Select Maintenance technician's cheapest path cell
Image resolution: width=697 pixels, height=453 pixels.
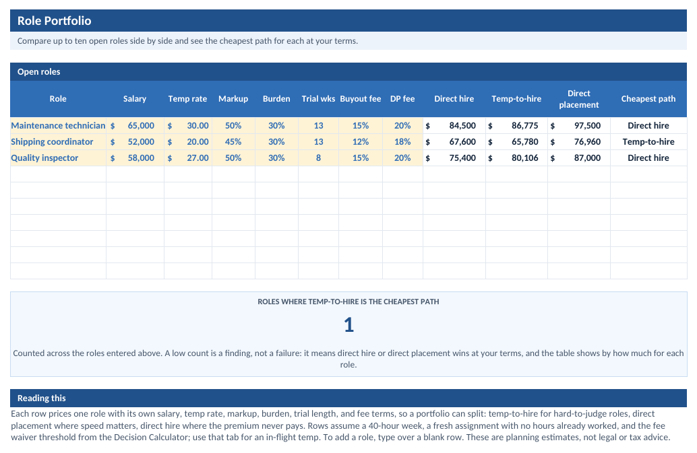tap(648, 126)
